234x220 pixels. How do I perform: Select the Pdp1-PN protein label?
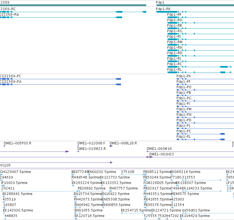184,115
